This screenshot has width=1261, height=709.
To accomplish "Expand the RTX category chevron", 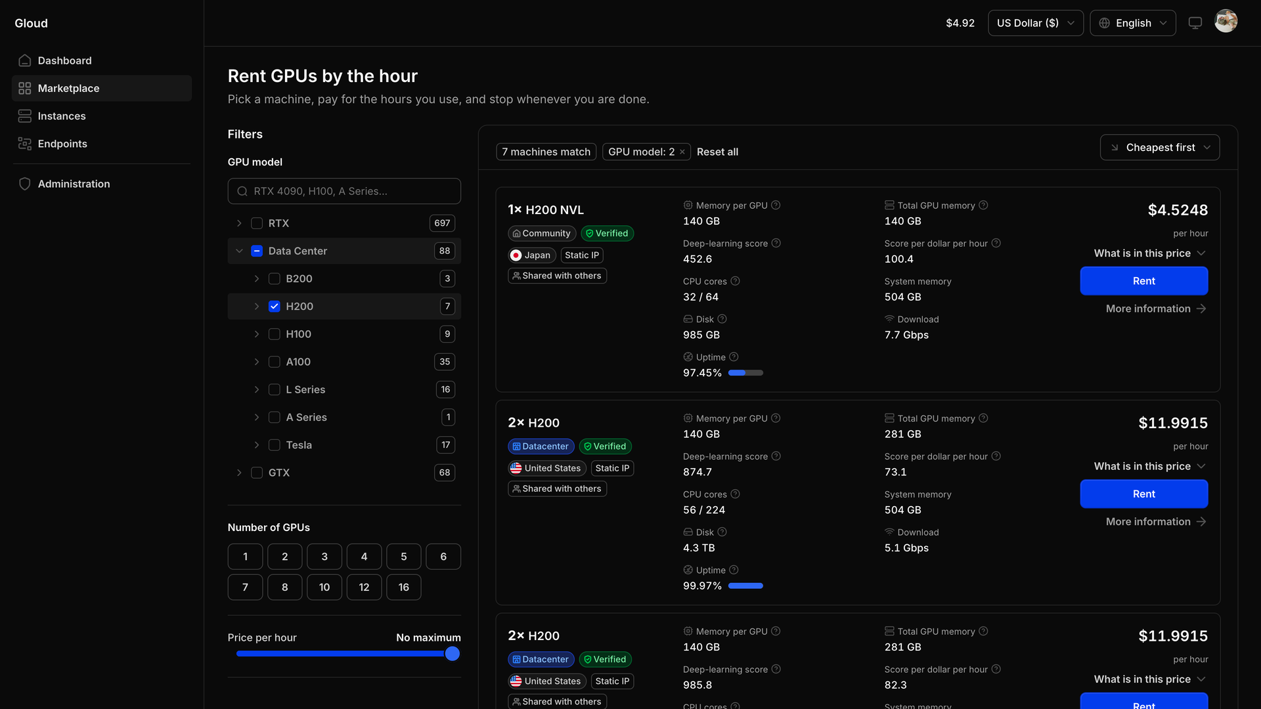I will coord(239,223).
